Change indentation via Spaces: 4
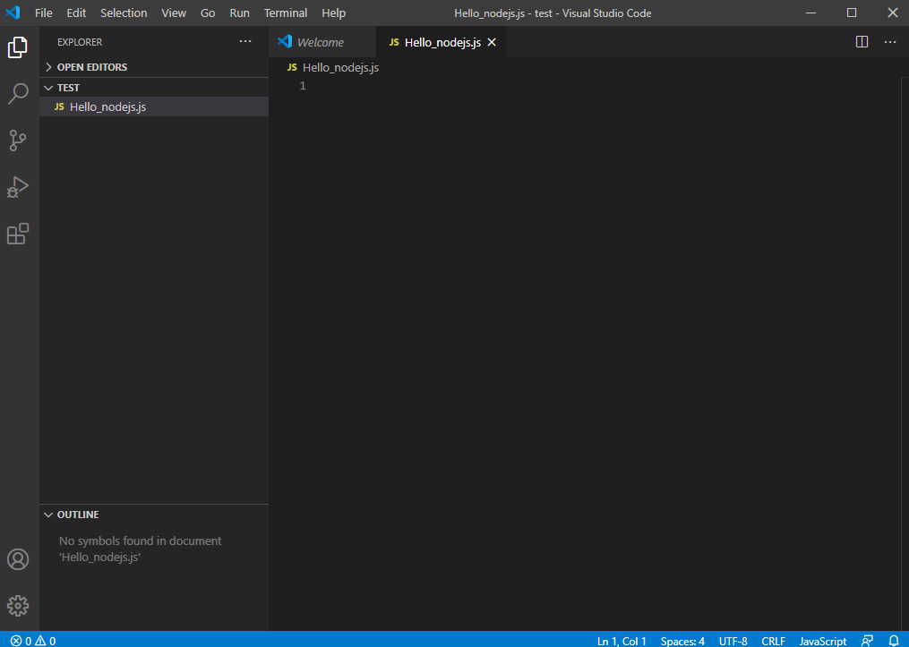This screenshot has height=647, width=909. 682,641
